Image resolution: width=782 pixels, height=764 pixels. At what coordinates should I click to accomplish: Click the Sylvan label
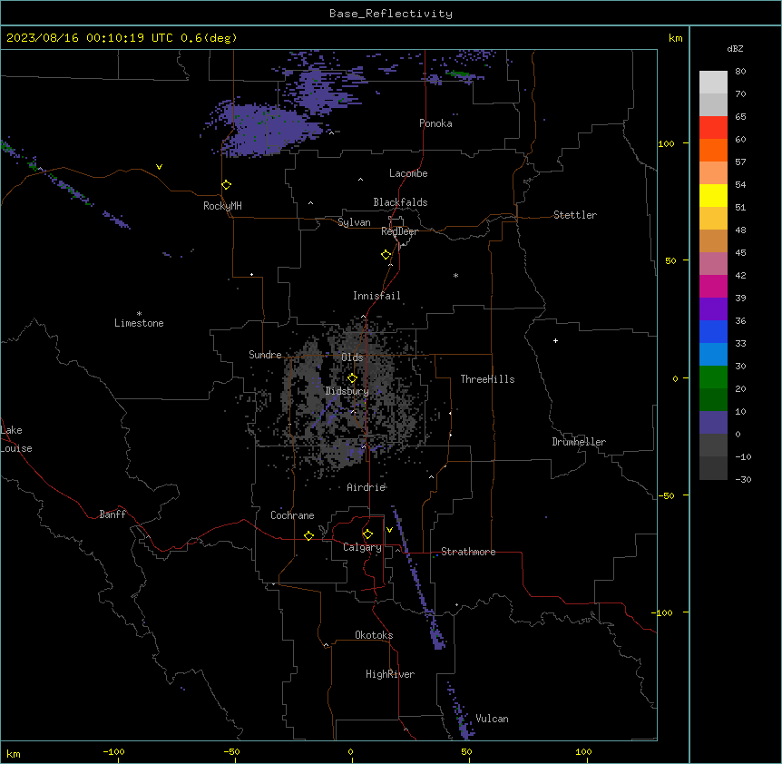[x=354, y=222]
